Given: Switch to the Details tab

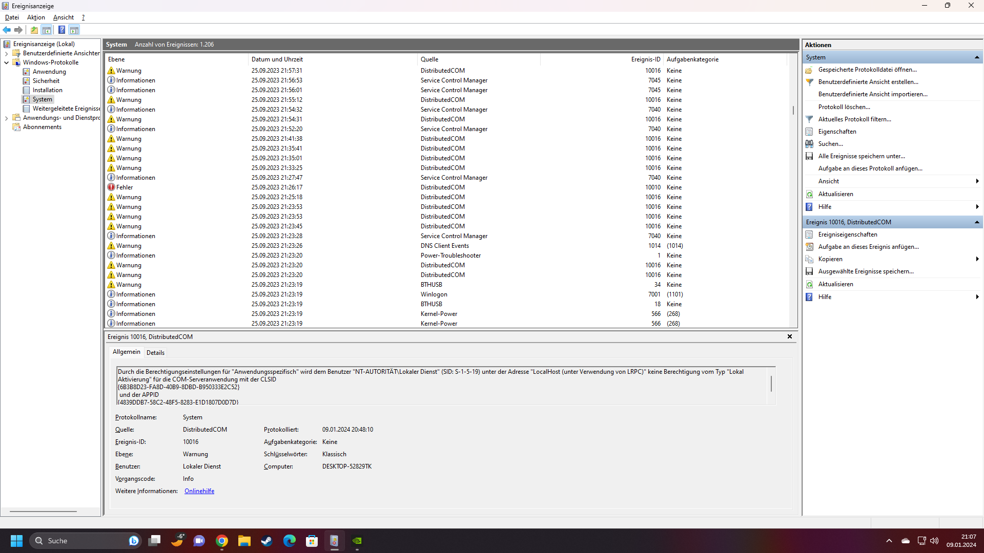Looking at the screenshot, I should 155,352.
